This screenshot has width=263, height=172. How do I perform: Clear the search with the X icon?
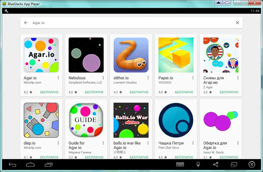tap(237, 23)
